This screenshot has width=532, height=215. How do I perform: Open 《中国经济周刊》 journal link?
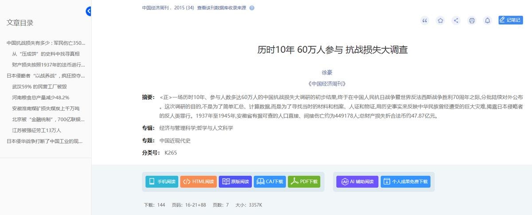point(327,83)
